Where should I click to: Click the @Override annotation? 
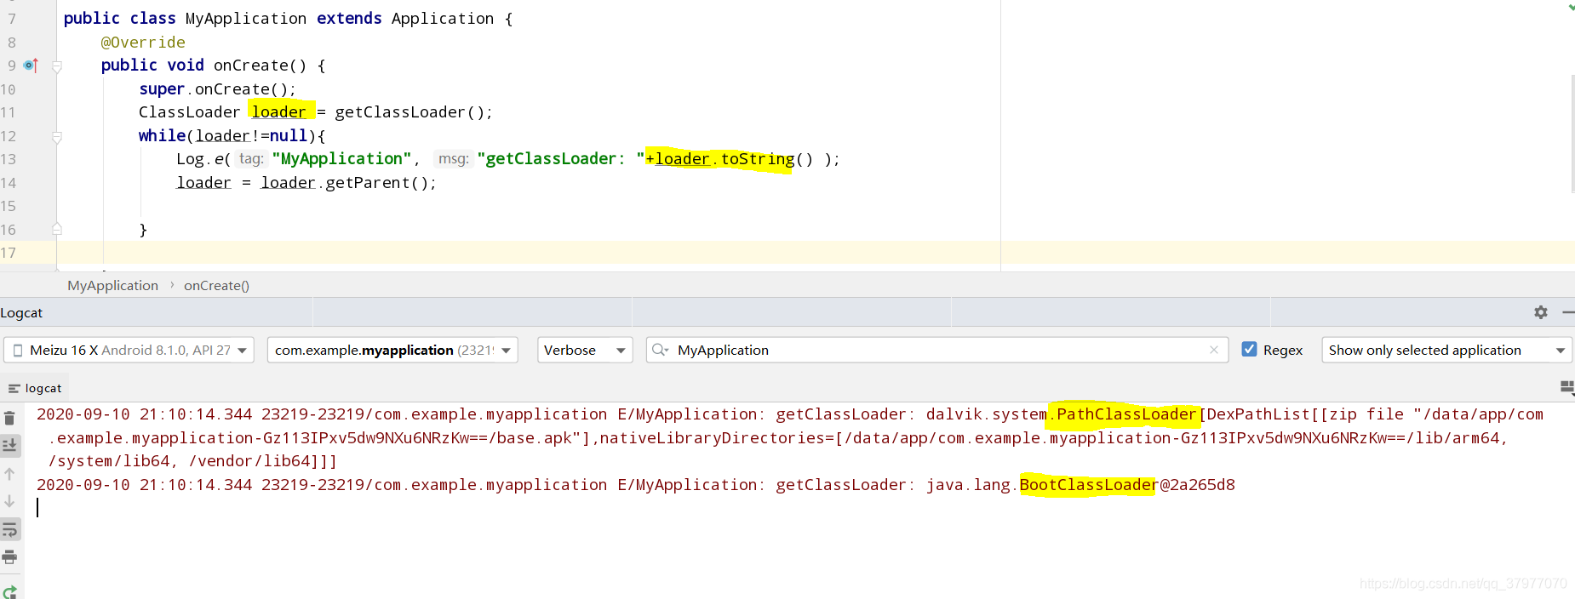click(143, 43)
